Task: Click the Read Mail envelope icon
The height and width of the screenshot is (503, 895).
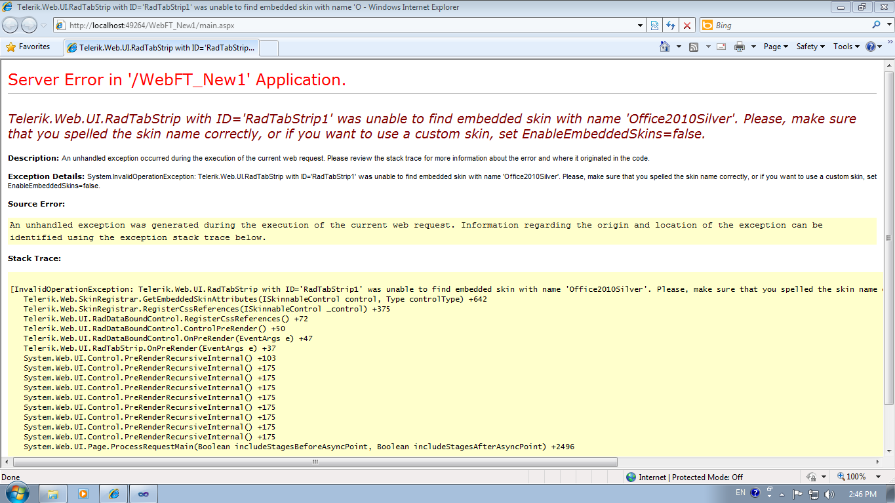Action: [721, 47]
